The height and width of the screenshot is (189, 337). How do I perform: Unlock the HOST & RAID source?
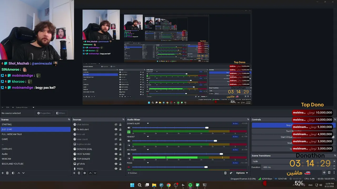[x=120, y=154]
